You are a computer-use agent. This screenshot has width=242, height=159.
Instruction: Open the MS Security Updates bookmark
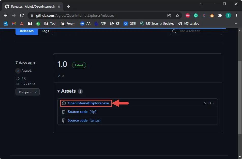pyautogui.click(x=157, y=24)
